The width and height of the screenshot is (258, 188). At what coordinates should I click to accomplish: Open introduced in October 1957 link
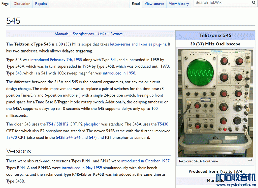145,161
